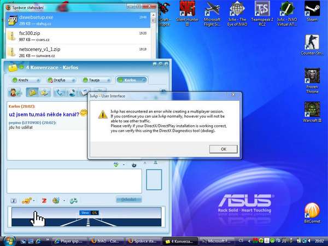The image size is (328, 246).
Task: Click the webcam icon in chat toolbar
Action: (72, 92)
